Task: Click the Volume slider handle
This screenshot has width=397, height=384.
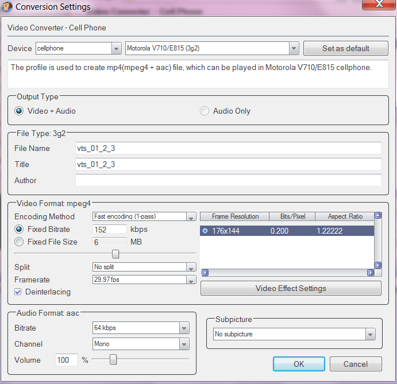Action: [113, 359]
